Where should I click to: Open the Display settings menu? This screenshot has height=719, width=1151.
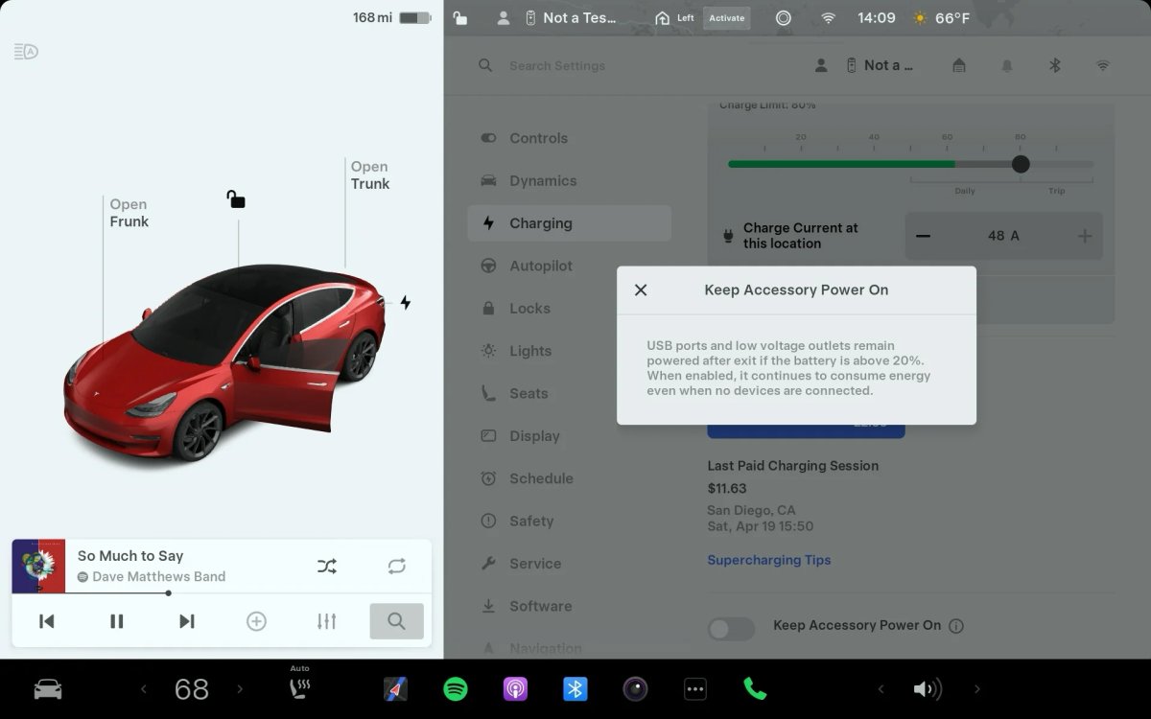[x=570, y=435]
